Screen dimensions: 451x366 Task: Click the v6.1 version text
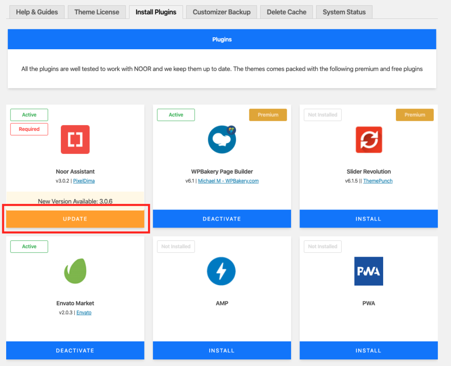[x=190, y=181]
